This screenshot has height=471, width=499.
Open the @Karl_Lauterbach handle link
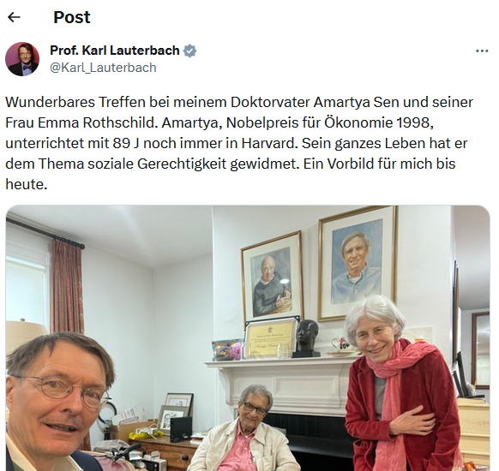[x=103, y=68]
